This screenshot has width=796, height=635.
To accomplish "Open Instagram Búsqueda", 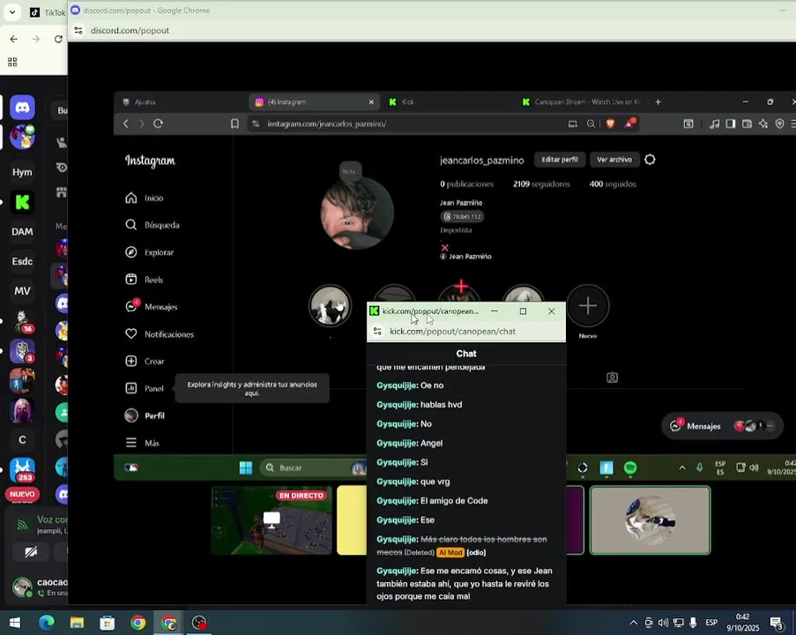I will coord(153,225).
